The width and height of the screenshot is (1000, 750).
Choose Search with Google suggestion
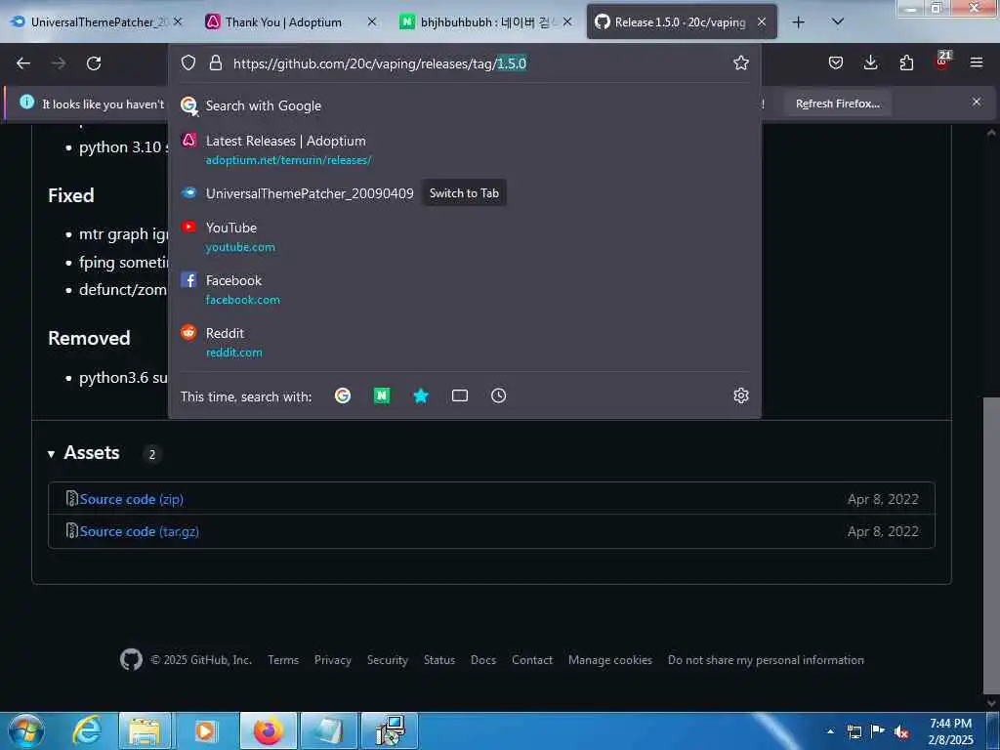464,105
